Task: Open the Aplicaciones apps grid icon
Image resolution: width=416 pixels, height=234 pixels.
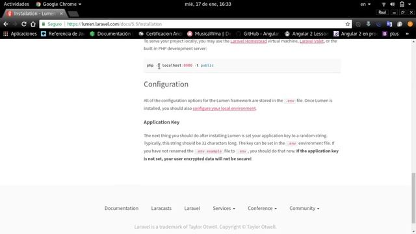Action: [x=6, y=34]
